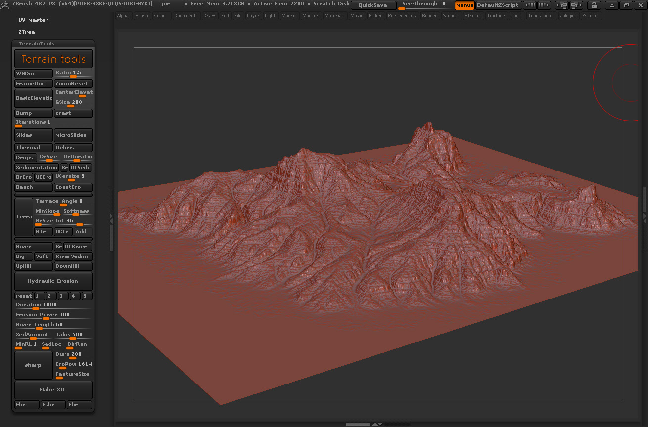Click the FrameDoc button
648x427 pixels.
[x=34, y=83]
